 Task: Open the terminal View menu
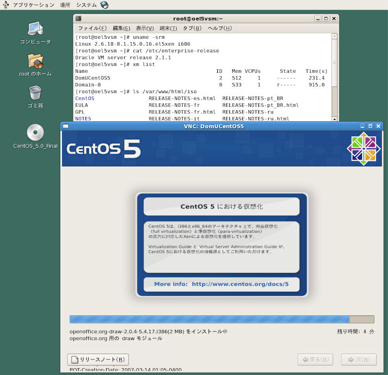145,28
